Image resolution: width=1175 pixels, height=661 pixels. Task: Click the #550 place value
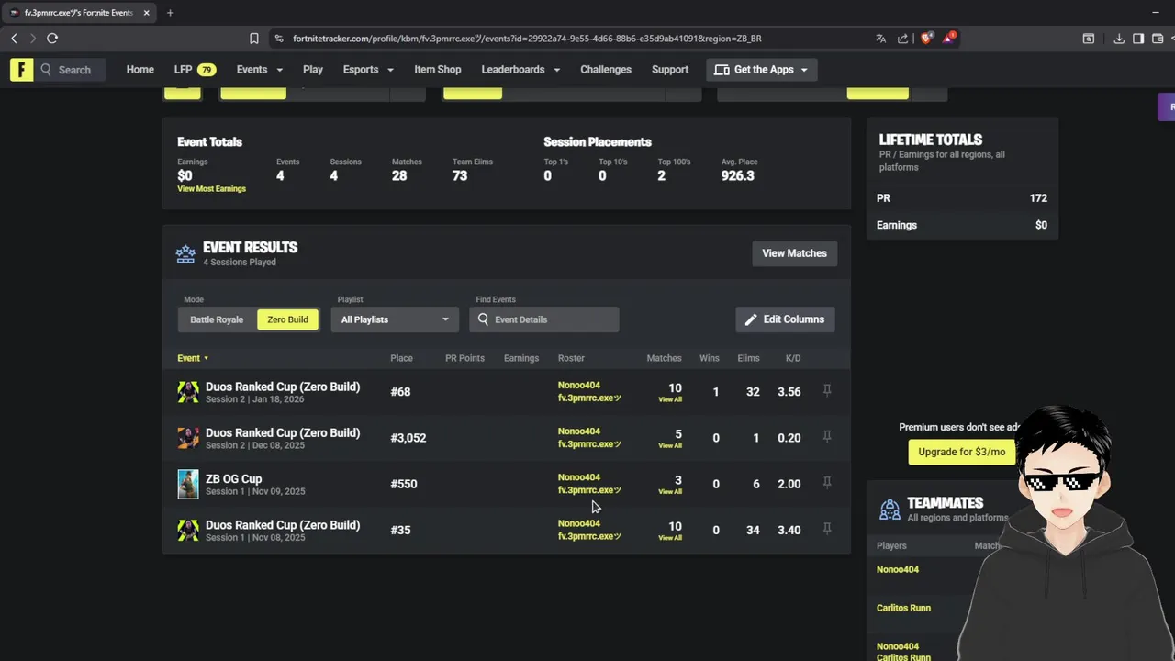pyautogui.click(x=404, y=484)
